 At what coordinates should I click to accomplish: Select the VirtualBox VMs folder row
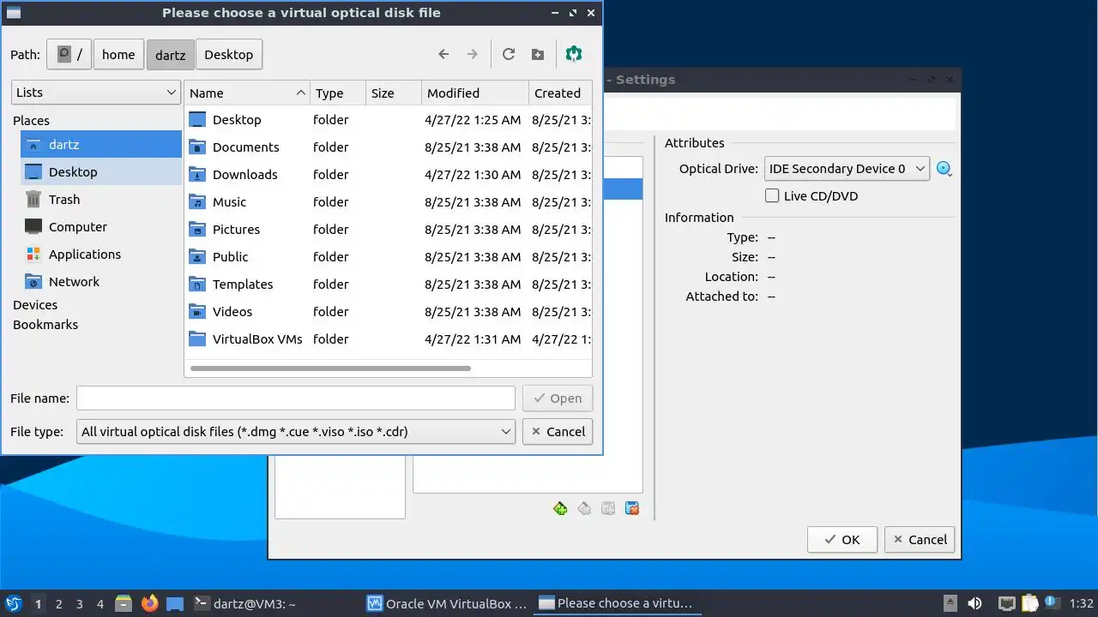point(388,339)
